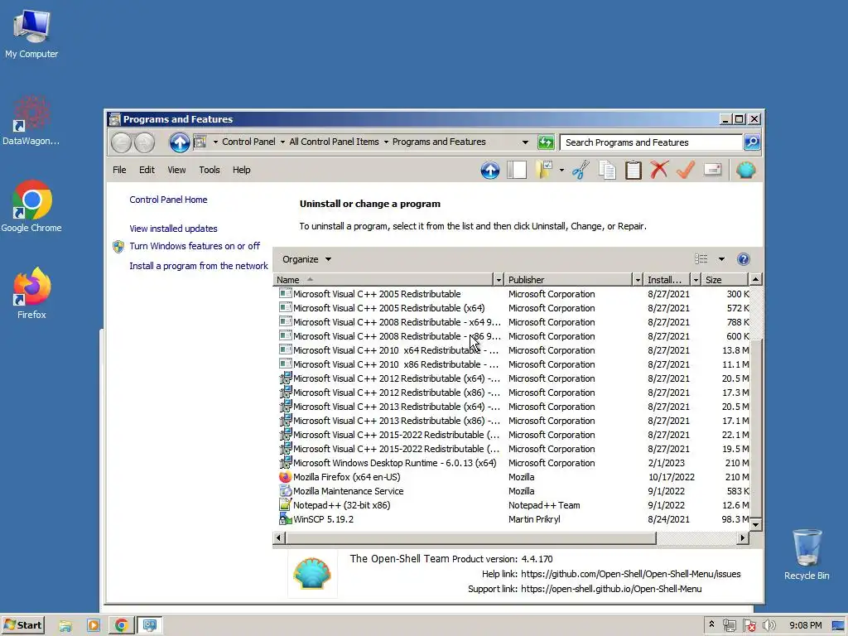This screenshot has height=636, width=848.
Task: Click the media player taskbar icon
Action: [94, 626]
